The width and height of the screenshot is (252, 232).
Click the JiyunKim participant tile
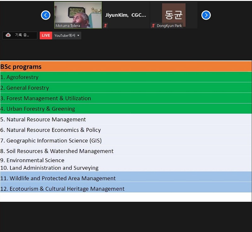(x=126, y=15)
